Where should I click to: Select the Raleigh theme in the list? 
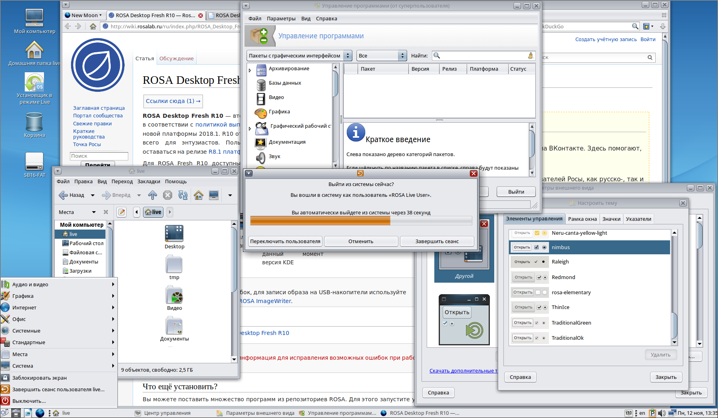point(560,262)
